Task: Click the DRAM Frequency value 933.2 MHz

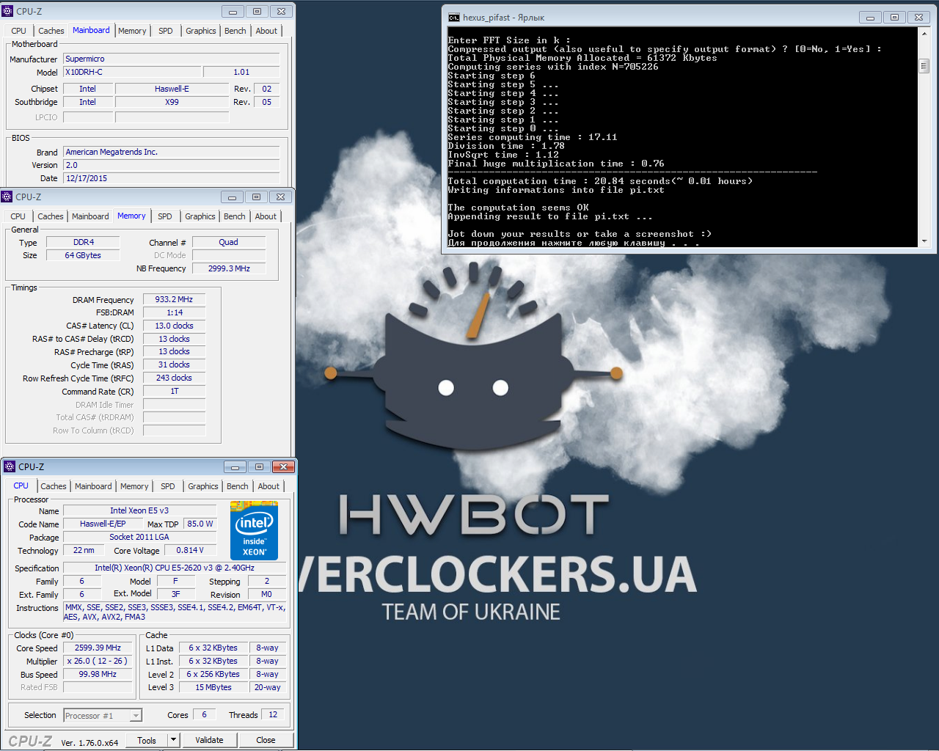Action: point(174,299)
